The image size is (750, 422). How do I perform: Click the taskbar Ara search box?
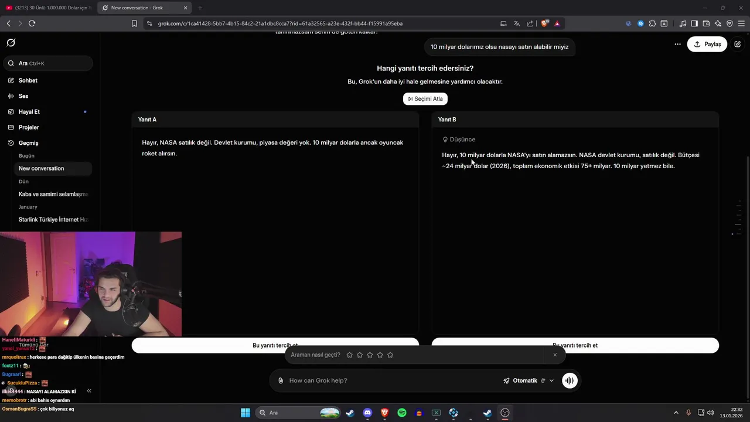coord(299,413)
